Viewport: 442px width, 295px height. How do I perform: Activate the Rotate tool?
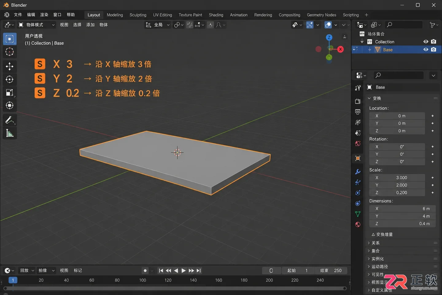click(x=10, y=79)
